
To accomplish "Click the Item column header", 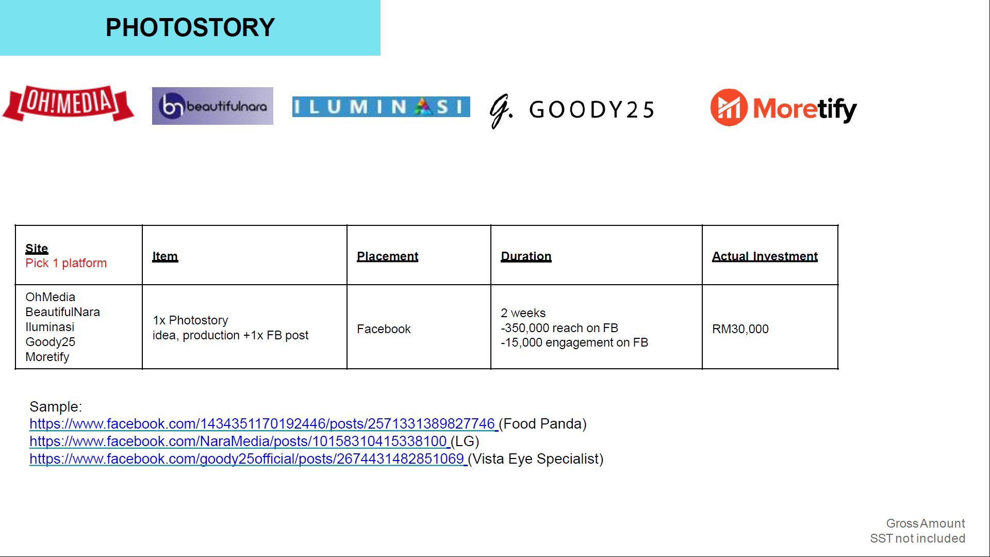I will coord(165,256).
